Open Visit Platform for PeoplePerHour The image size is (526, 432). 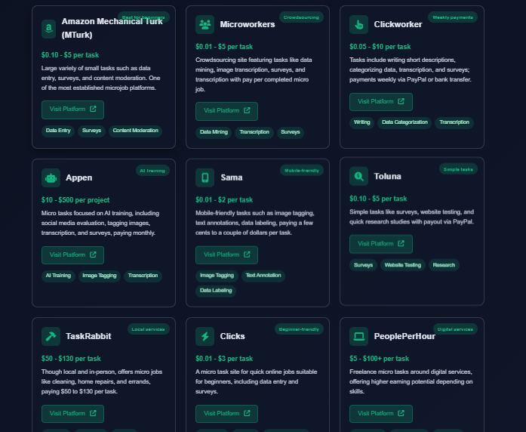point(381,414)
